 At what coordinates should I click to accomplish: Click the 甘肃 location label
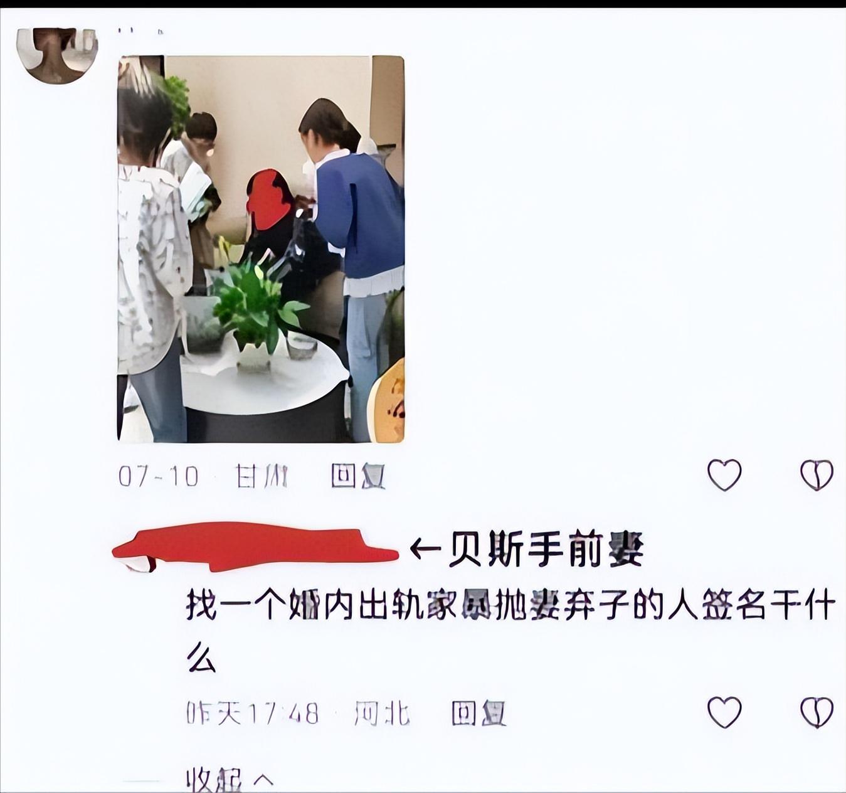(262, 477)
